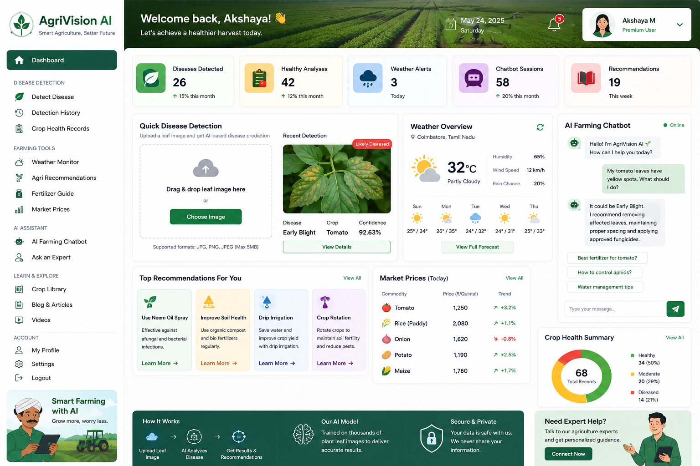Click View All for Top Recommendations
This screenshot has width=700, height=466.
tap(352, 278)
